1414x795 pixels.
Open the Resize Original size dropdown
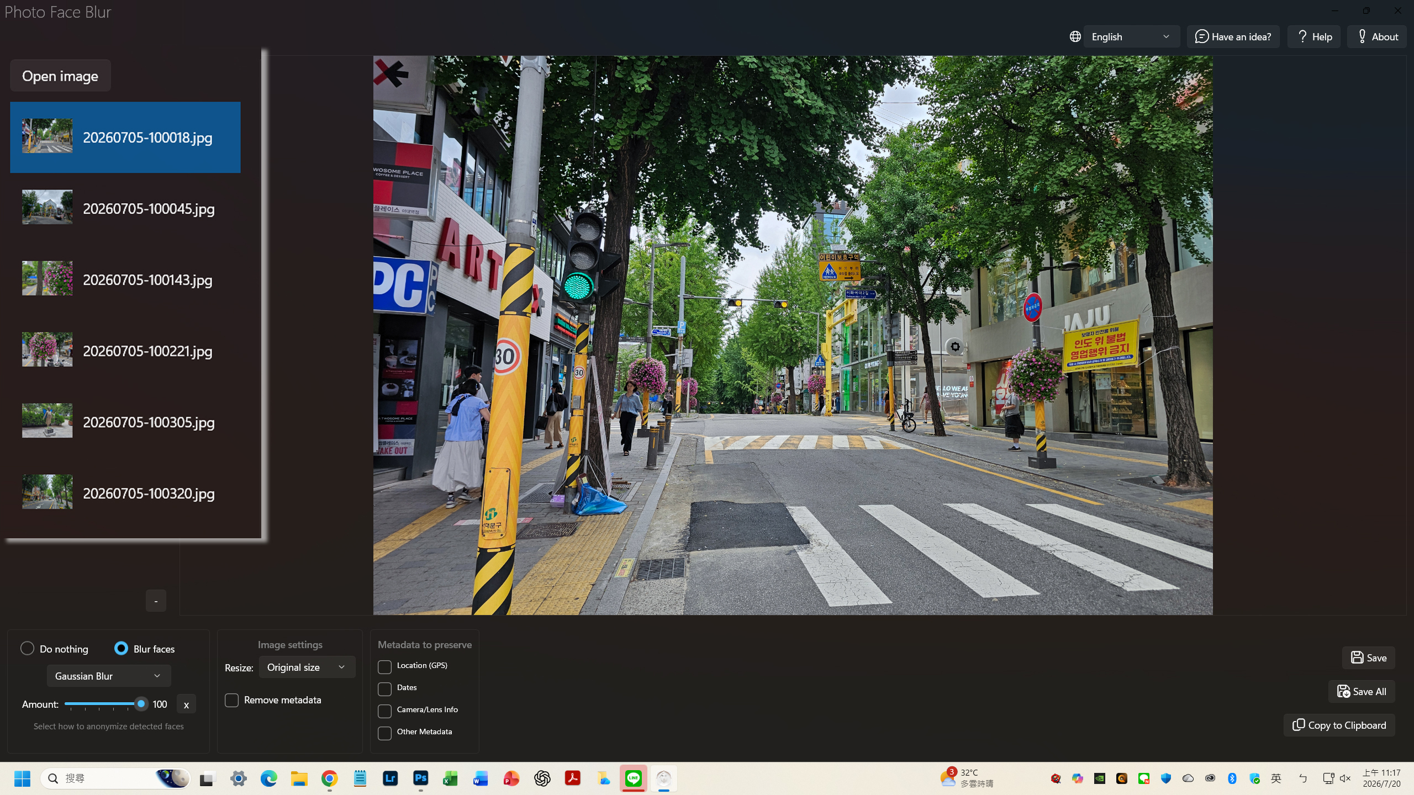pos(307,667)
